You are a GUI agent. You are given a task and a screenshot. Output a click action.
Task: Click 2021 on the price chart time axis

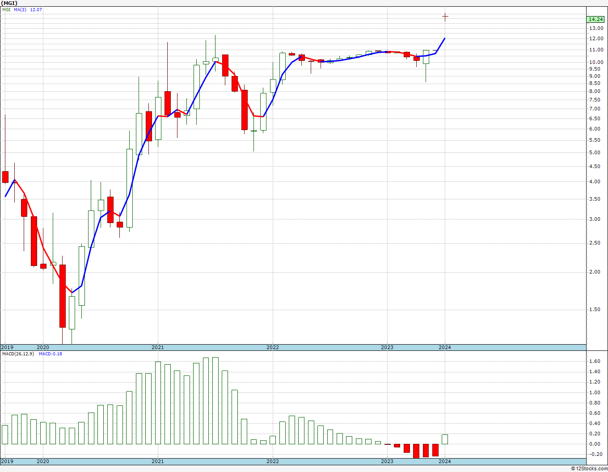click(157, 347)
